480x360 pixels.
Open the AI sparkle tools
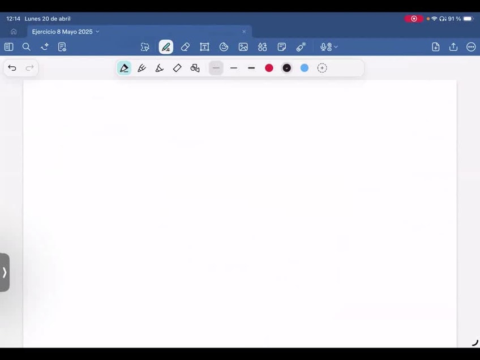point(44,47)
